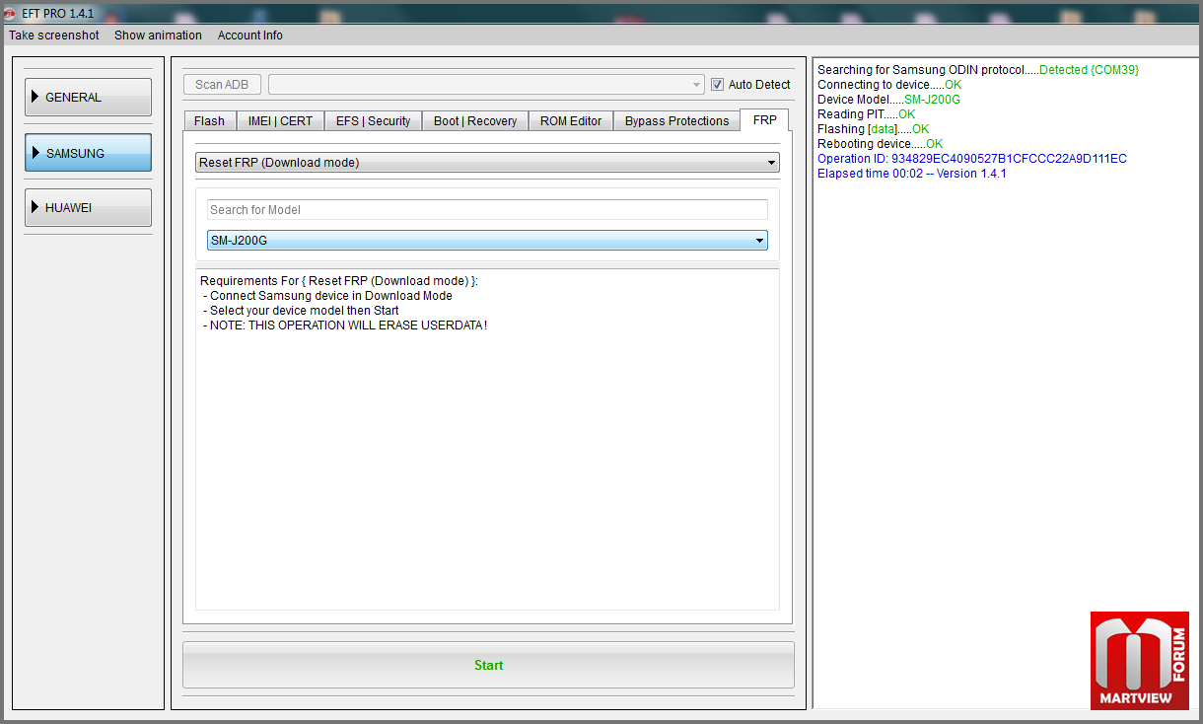
Task: Open the Reset FRP (Download mode) dropdown
Action: pyautogui.click(x=487, y=163)
